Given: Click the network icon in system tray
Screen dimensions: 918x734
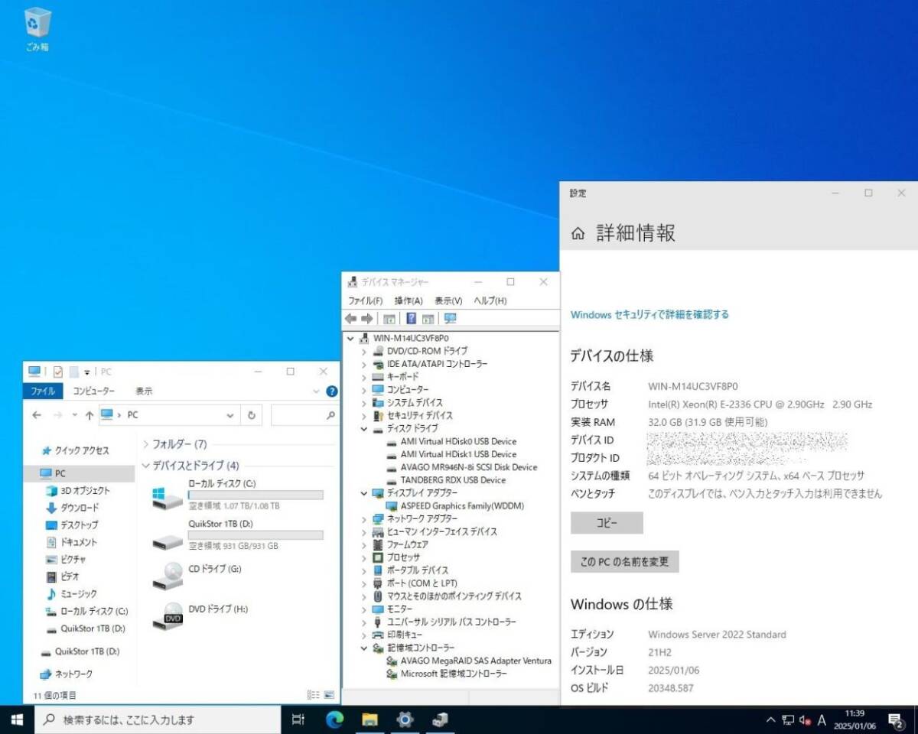Looking at the screenshot, I should [x=788, y=720].
